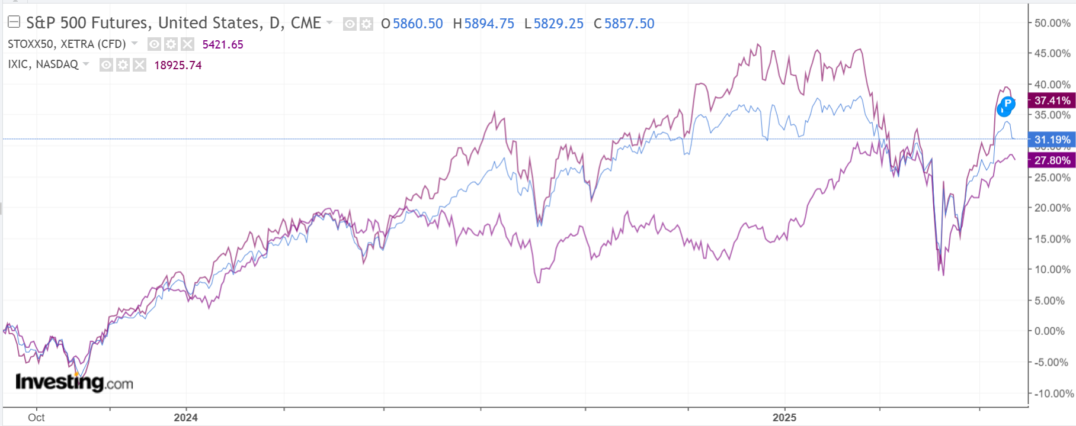Click the blue P marker on chart

point(1007,105)
